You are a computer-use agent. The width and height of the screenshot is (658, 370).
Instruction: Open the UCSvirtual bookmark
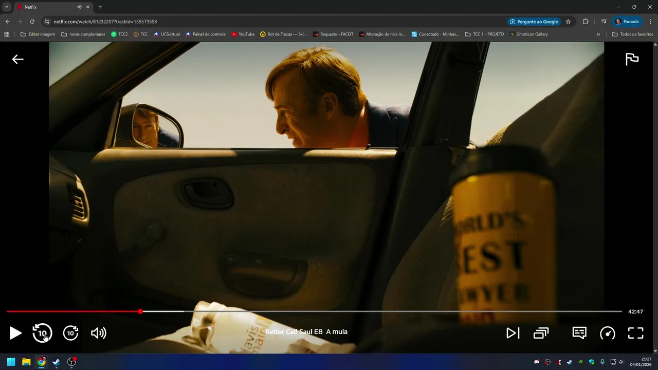tap(167, 34)
